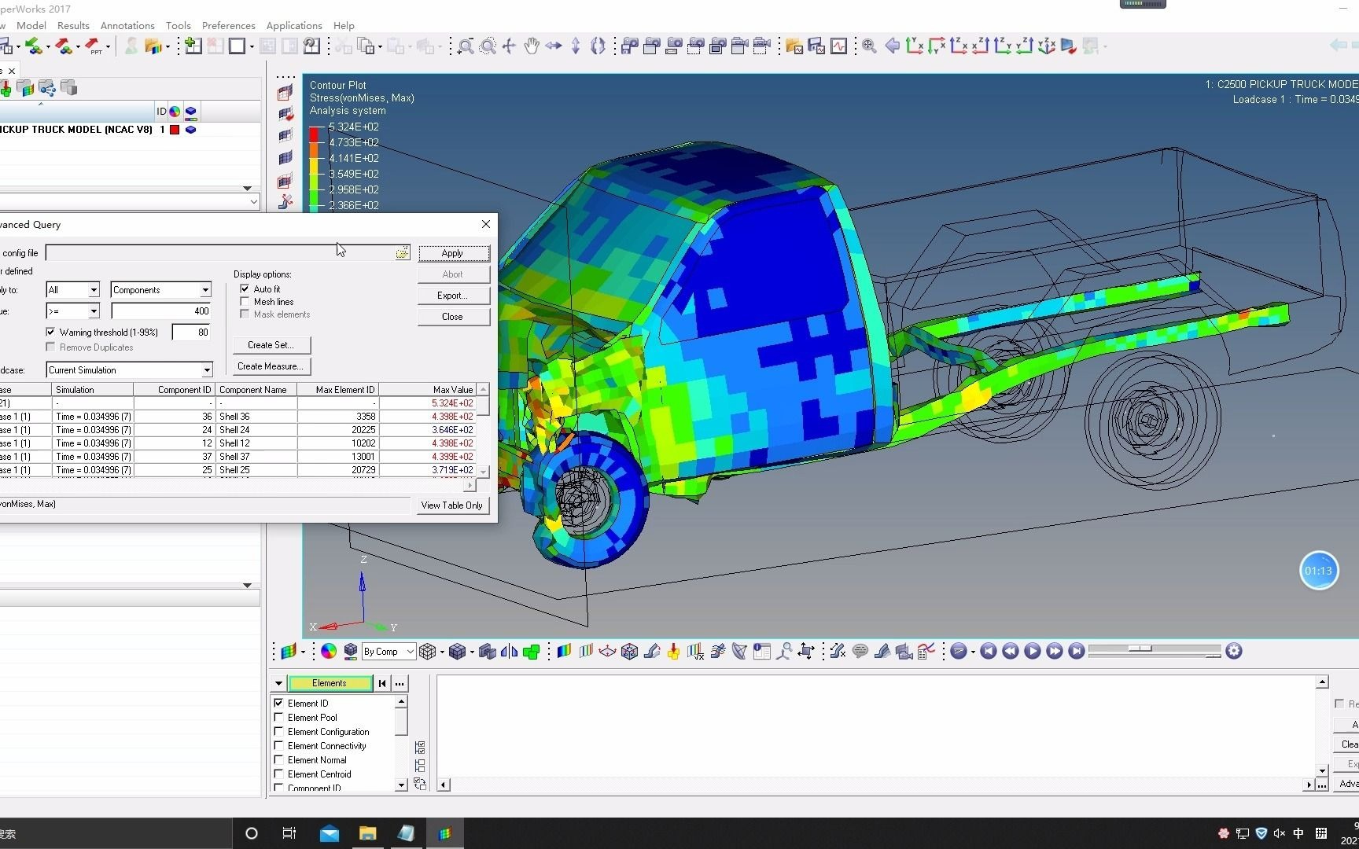
Task: Enable the Element Pool checkbox
Action: coord(278,718)
